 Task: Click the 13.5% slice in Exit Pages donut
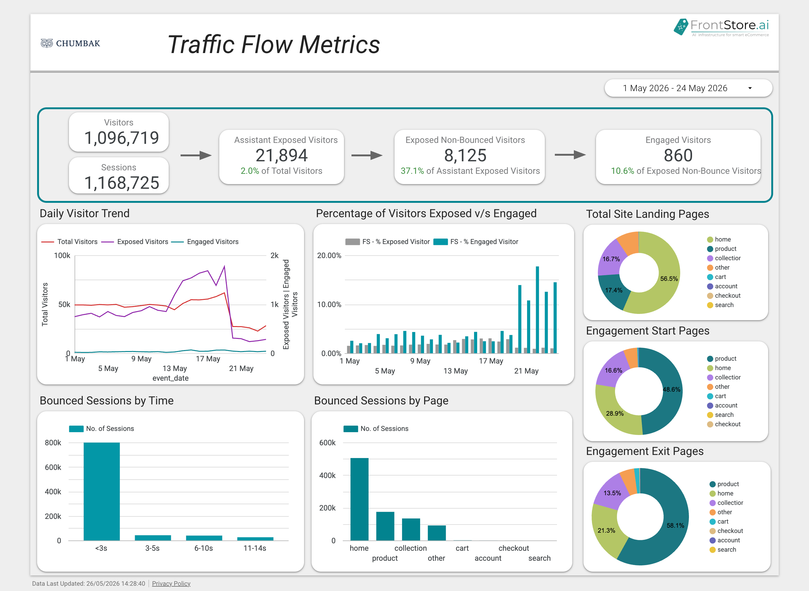[x=613, y=493]
